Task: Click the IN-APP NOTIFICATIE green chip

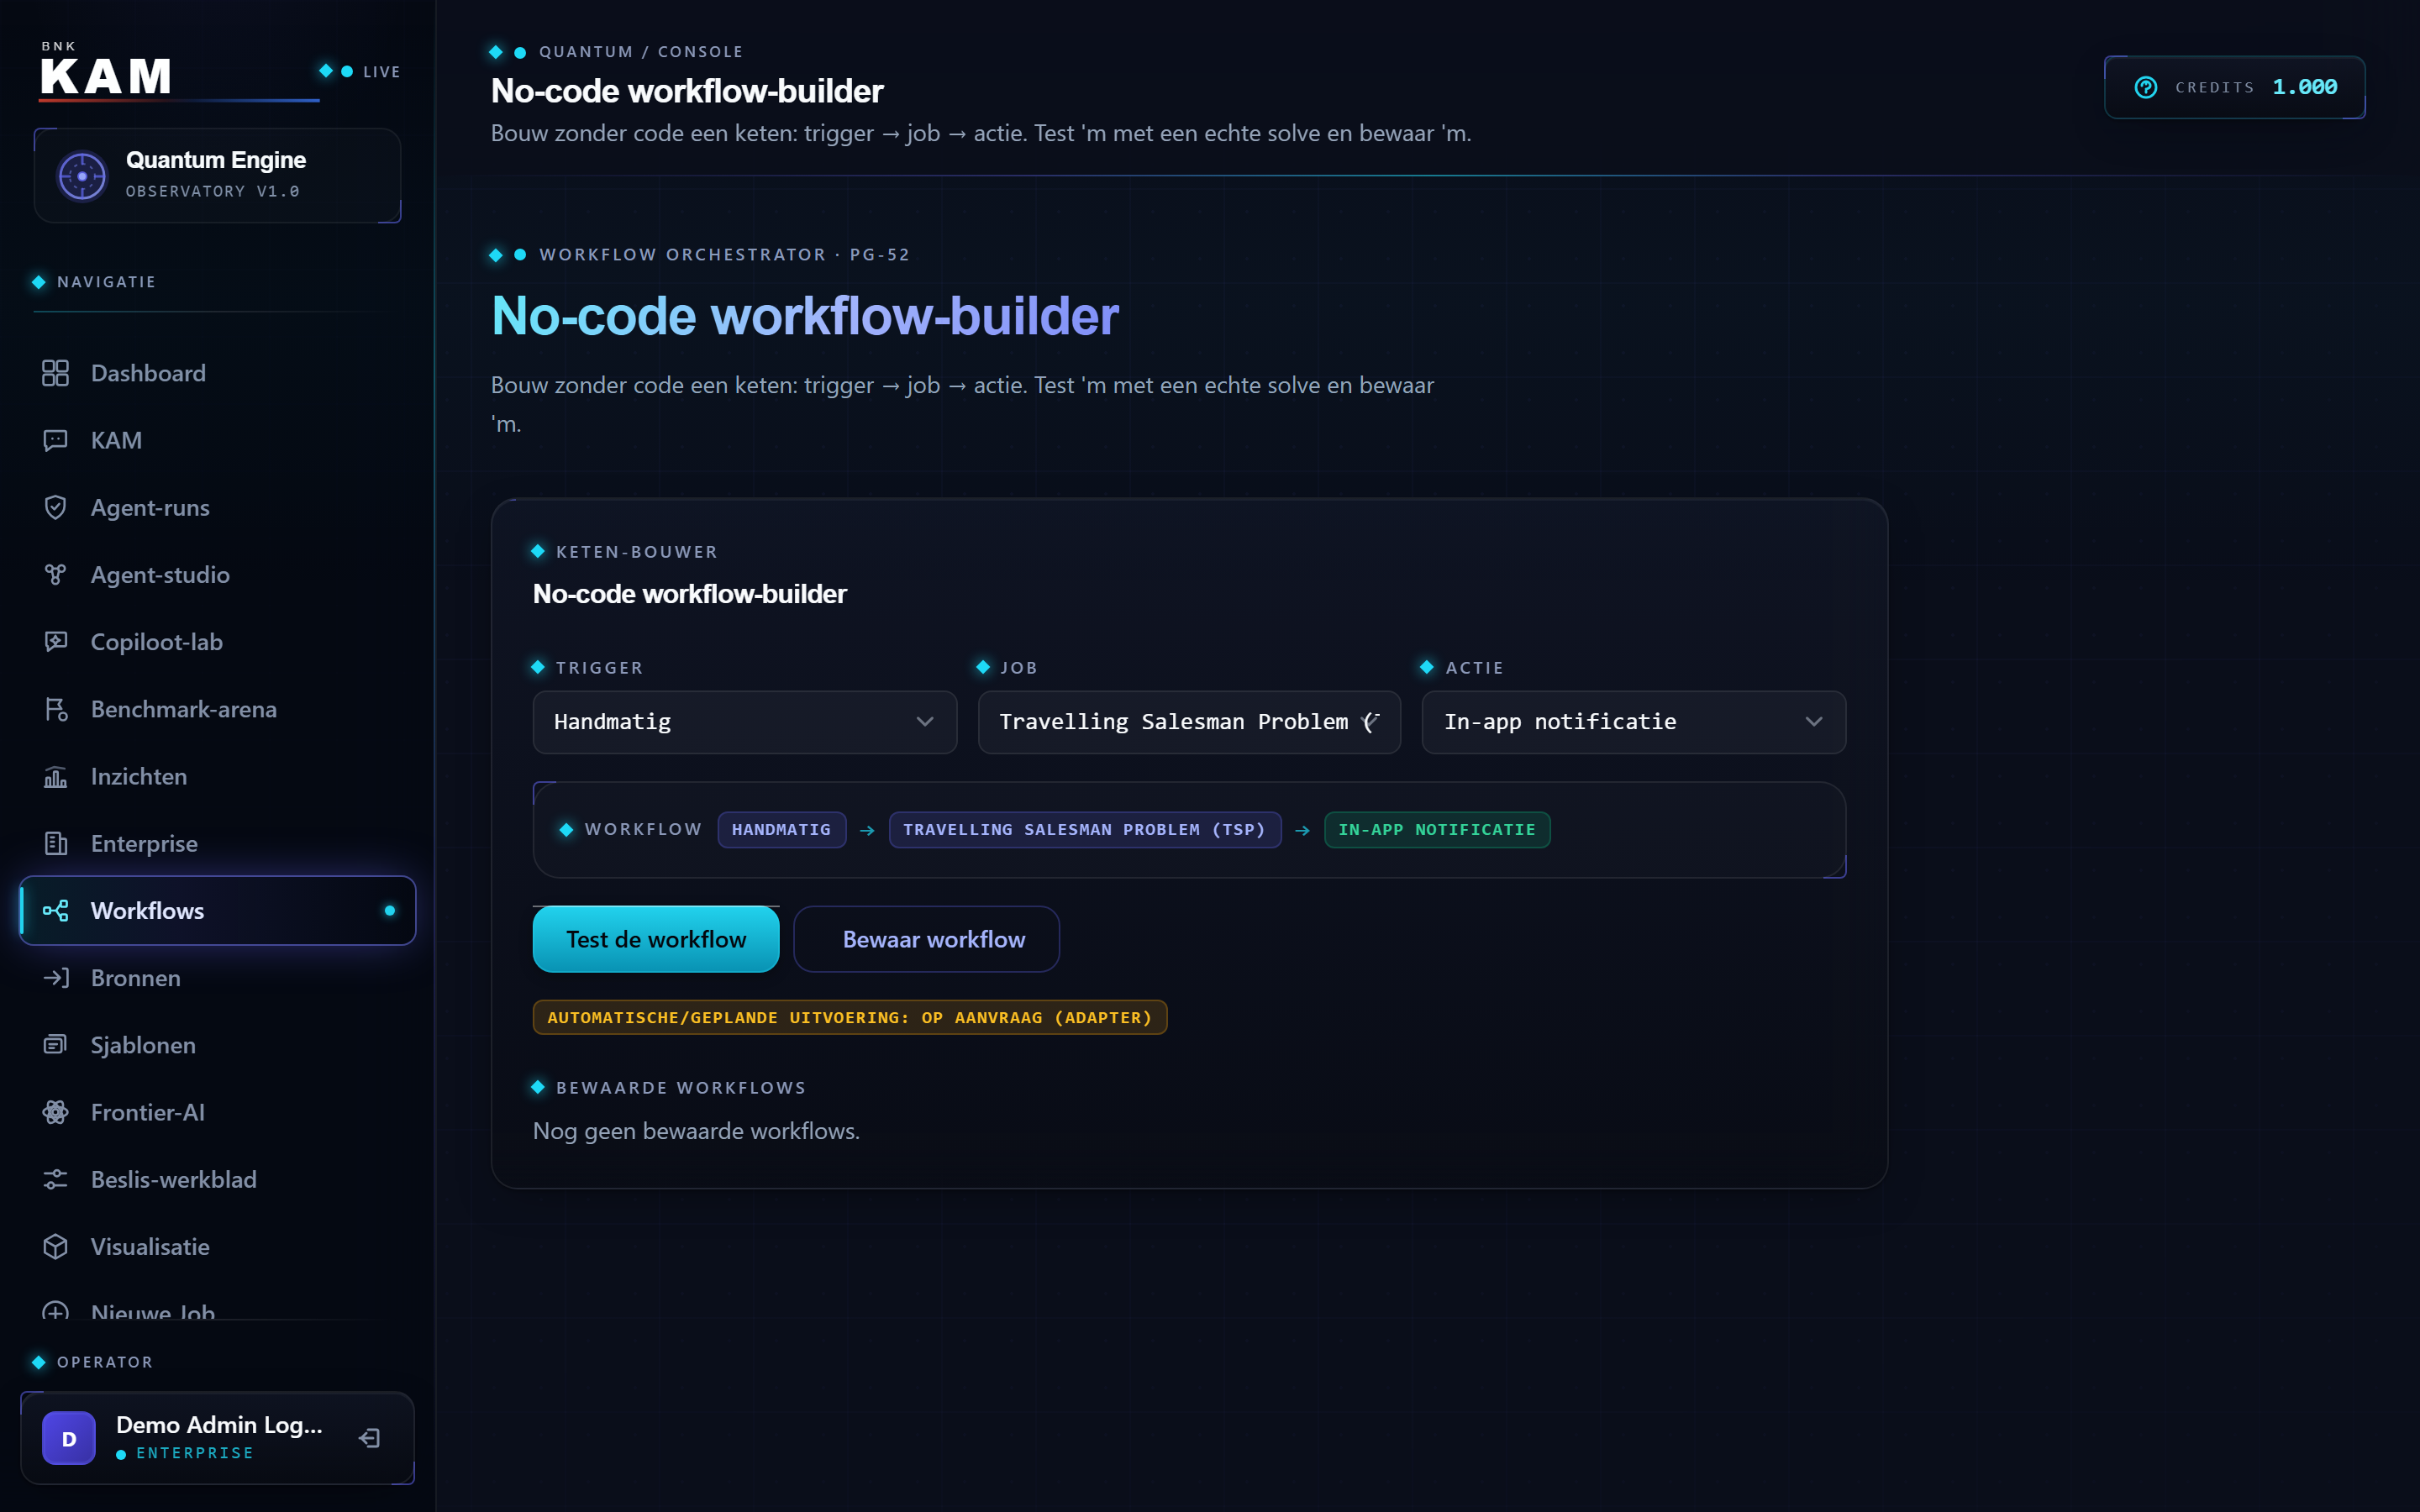Action: coord(1437,830)
